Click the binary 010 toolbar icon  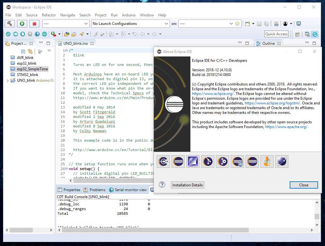point(276,24)
